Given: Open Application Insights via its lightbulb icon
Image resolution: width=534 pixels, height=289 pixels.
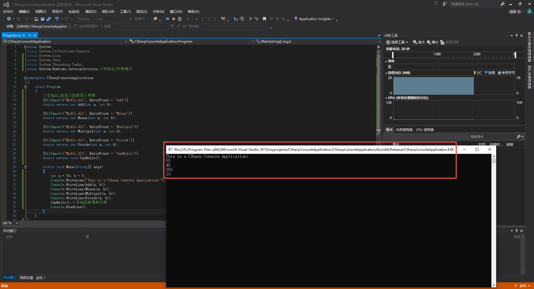Looking at the screenshot, I should pyautogui.click(x=296, y=19).
